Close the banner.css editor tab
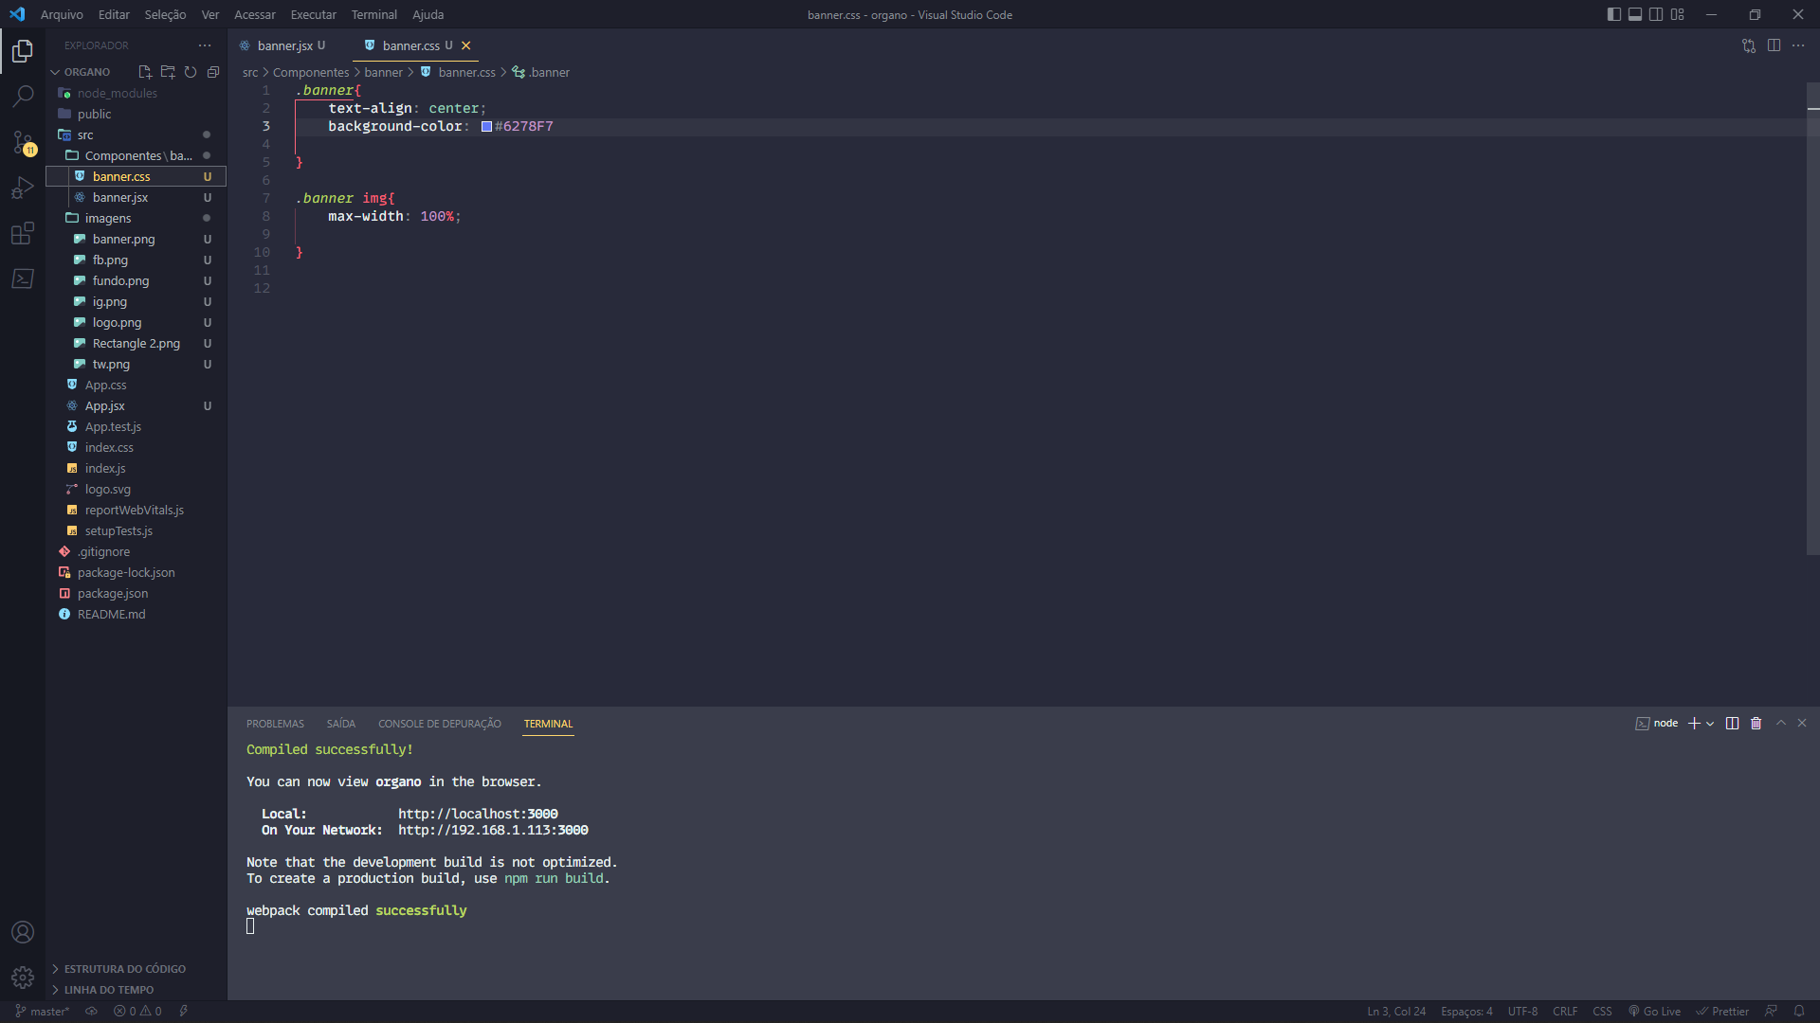The image size is (1820, 1023). 465,45
